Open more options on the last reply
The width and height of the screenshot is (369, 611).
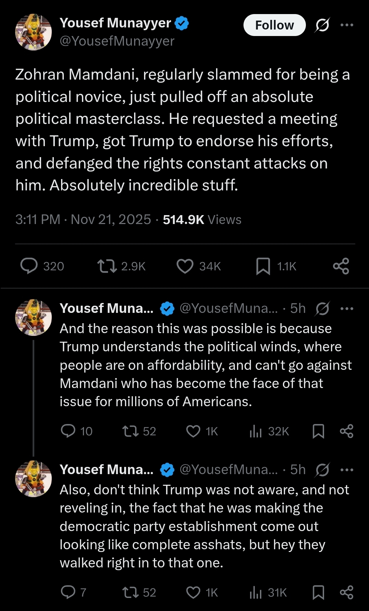[x=347, y=470]
